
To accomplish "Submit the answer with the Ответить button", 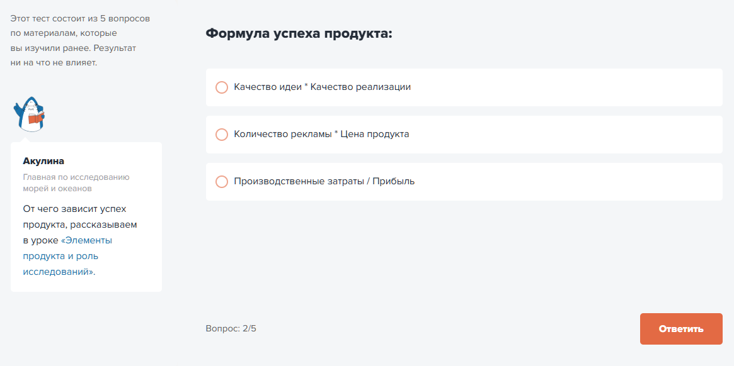I will [x=681, y=329].
